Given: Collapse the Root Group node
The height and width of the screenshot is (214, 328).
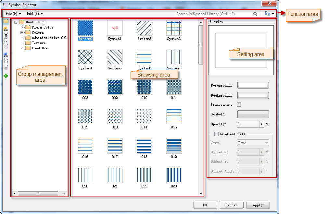Looking at the screenshot, I should [16, 22].
